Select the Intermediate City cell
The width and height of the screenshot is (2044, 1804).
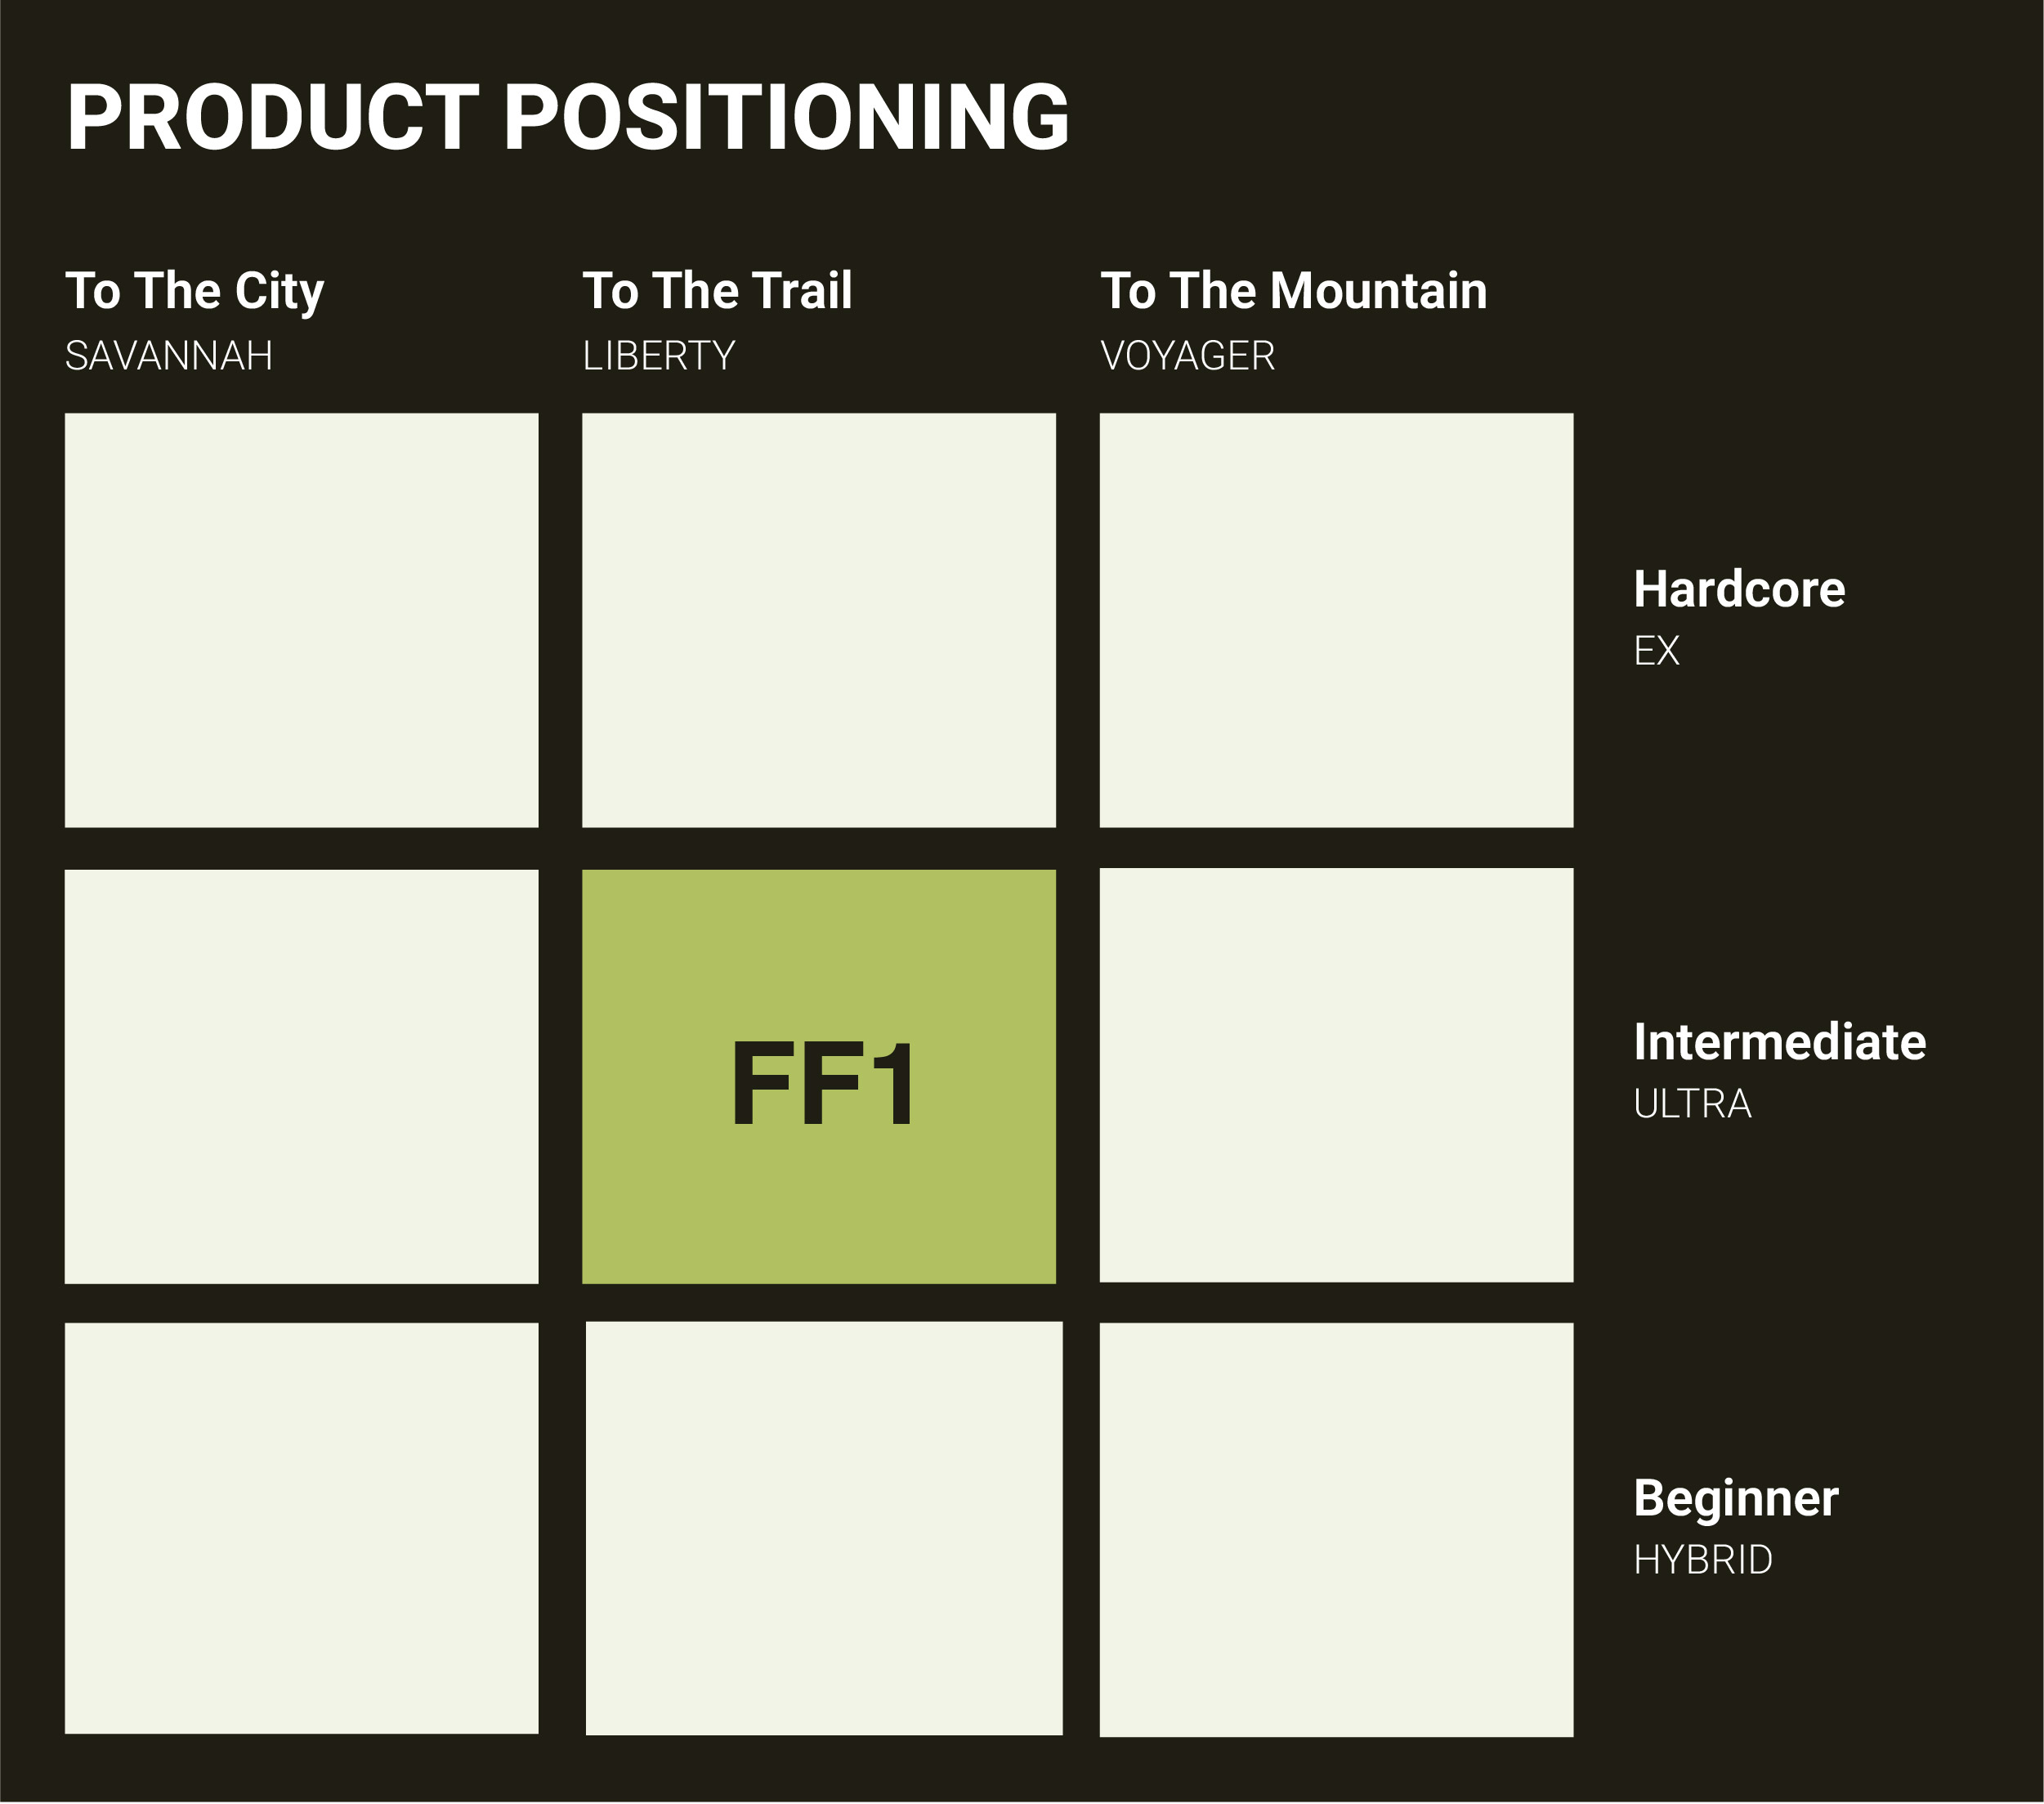301,1076
